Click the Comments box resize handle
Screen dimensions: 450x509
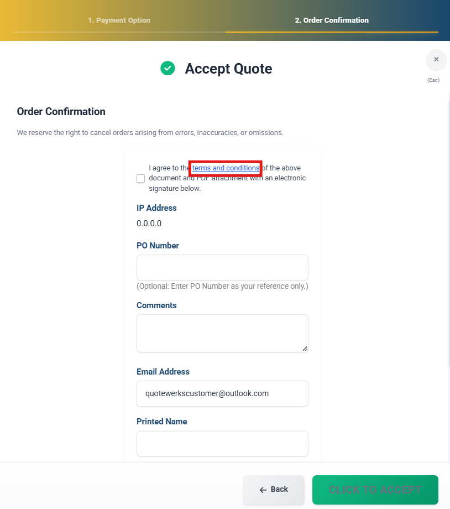(x=305, y=349)
